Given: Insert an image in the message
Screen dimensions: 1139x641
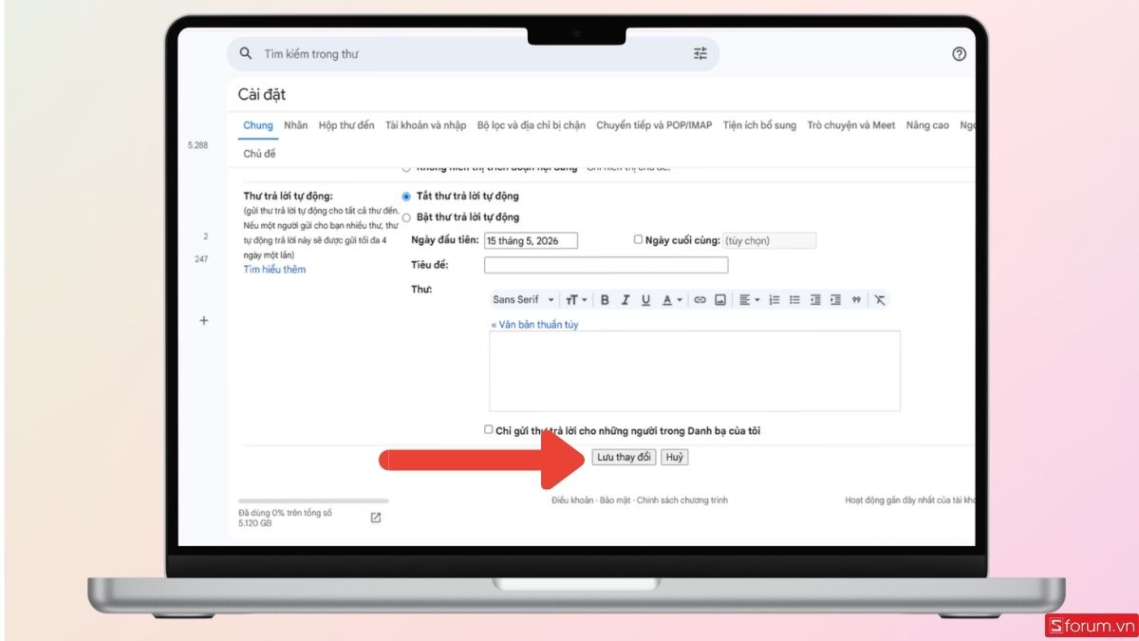Looking at the screenshot, I should click(x=720, y=300).
